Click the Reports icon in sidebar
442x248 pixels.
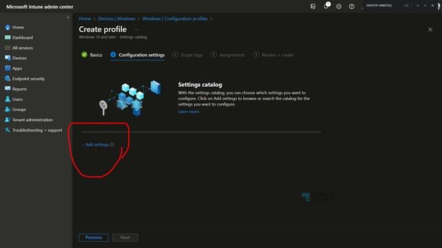pos(8,89)
